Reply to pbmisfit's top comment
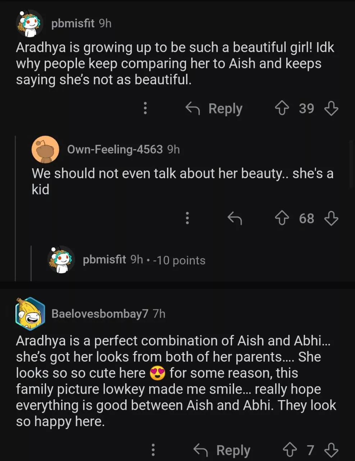This screenshot has width=355, height=461. [x=214, y=108]
